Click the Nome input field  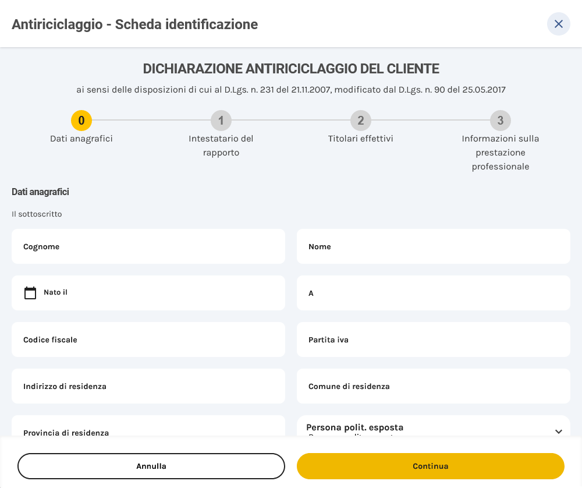(434, 246)
